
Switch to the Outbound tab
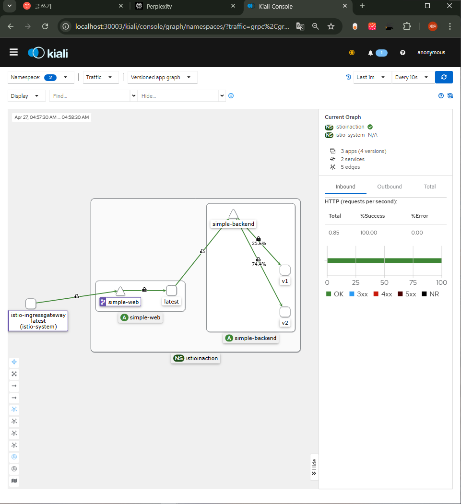pos(390,187)
